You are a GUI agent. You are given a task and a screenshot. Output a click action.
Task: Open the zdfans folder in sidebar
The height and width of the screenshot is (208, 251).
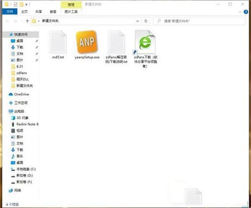[22, 73]
